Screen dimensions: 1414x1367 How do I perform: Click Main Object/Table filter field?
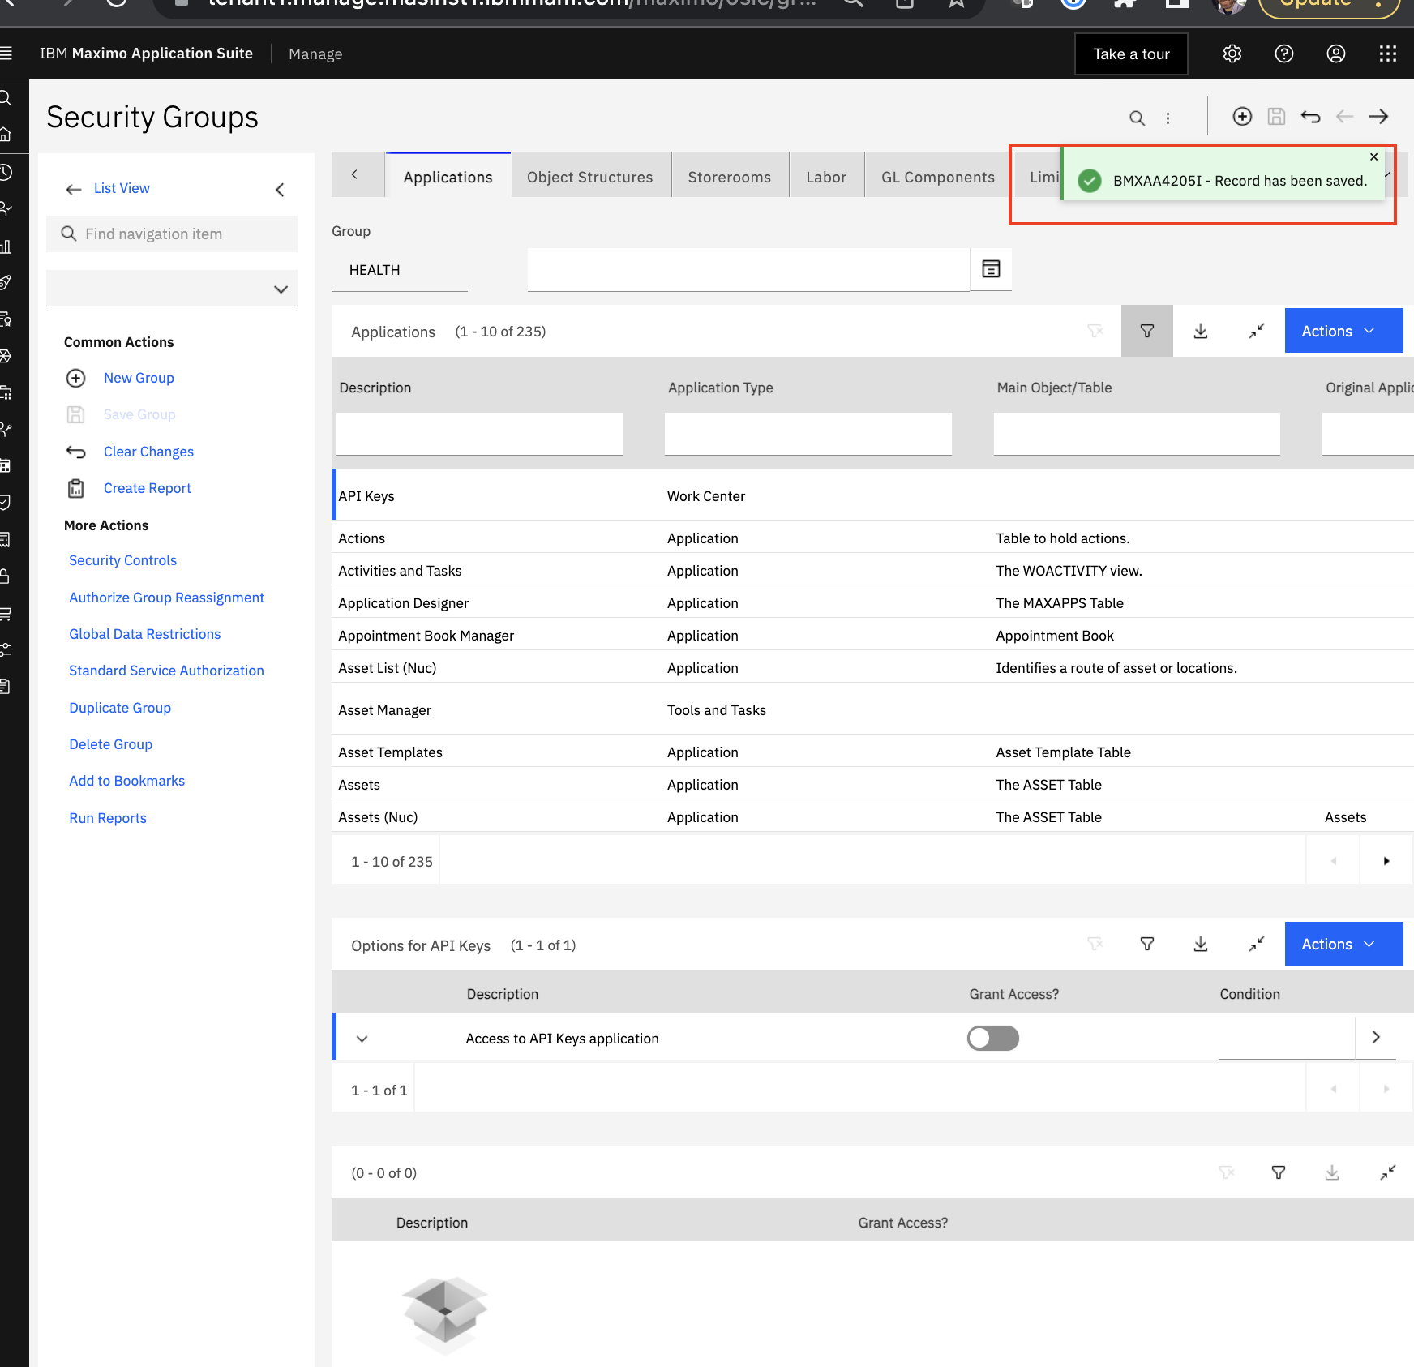coord(1137,434)
